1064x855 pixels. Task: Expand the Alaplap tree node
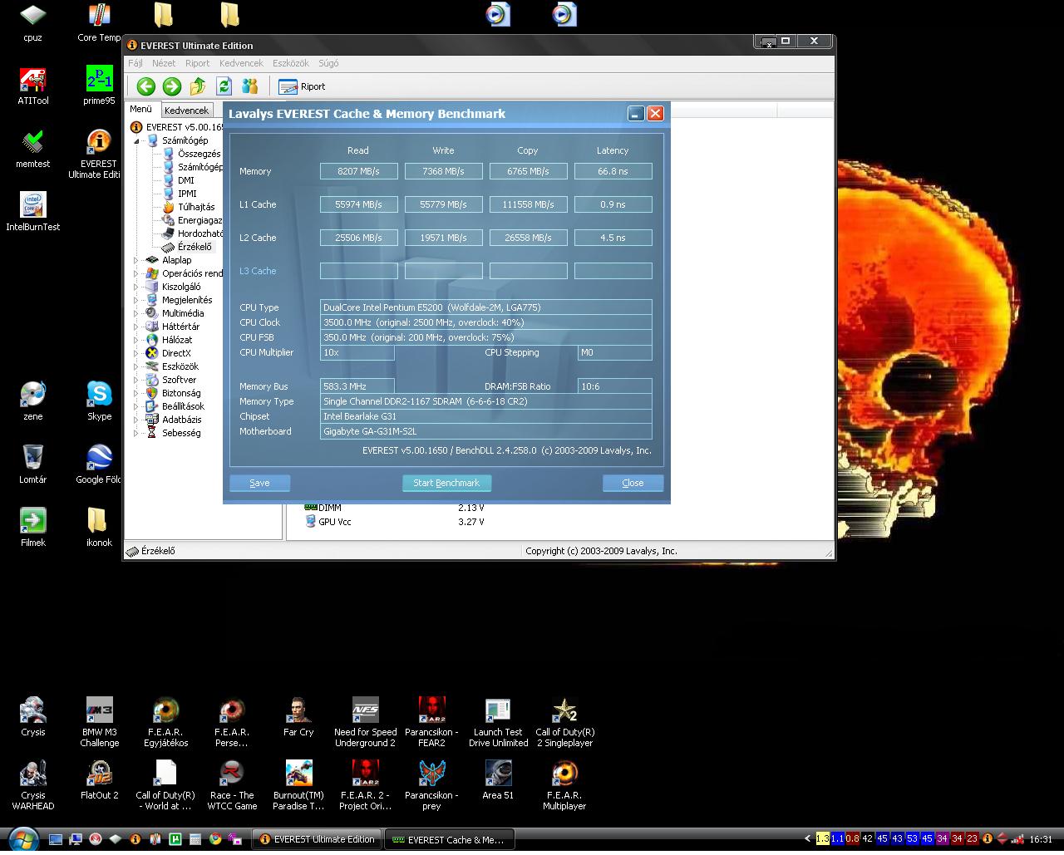tap(137, 260)
